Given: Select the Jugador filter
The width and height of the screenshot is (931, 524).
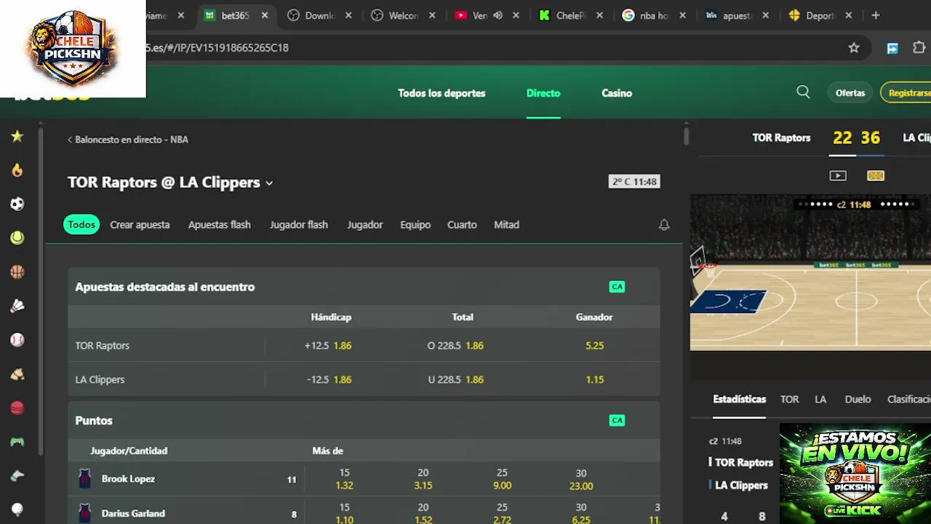Looking at the screenshot, I should pos(365,225).
